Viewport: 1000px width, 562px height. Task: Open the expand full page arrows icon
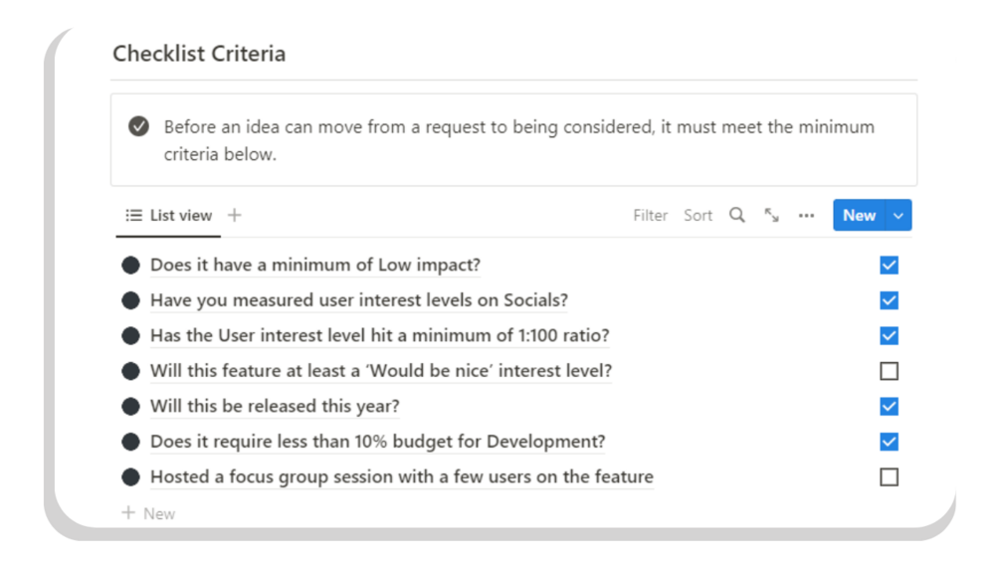point(771,215)
